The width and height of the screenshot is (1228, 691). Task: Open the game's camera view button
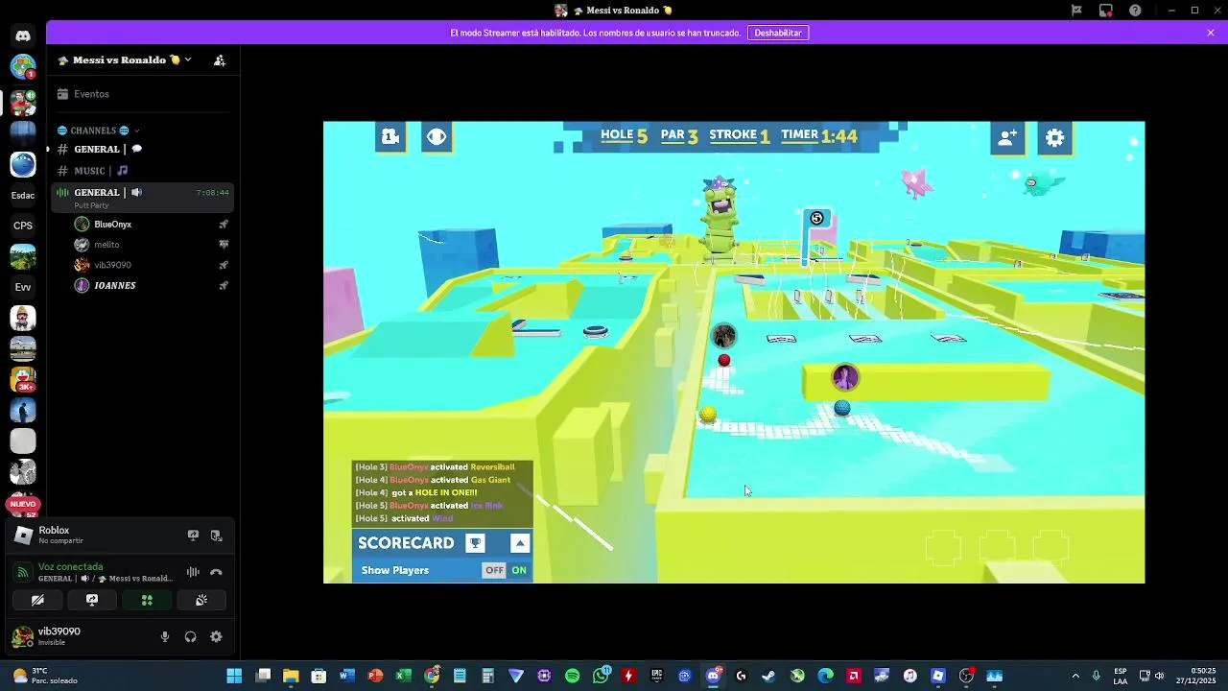click(390, 137)
